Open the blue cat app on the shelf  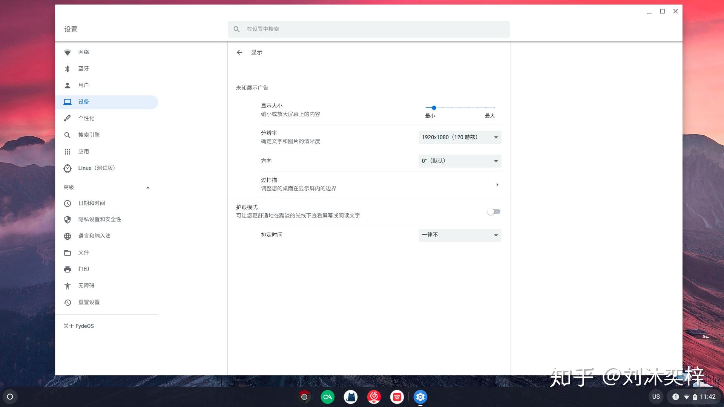click(x=351, y=396)
